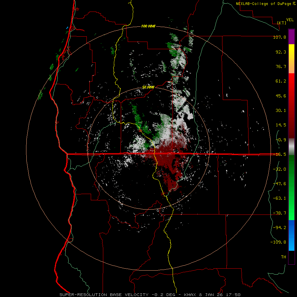The image size is (297, 297).
Task: Select the 76.7 scale value
Action: point(281,66)
